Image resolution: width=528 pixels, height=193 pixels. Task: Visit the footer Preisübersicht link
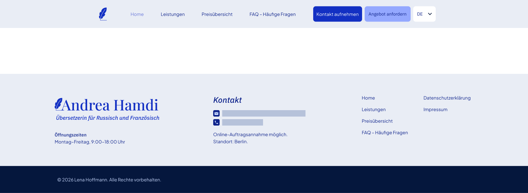coord(377,121)
